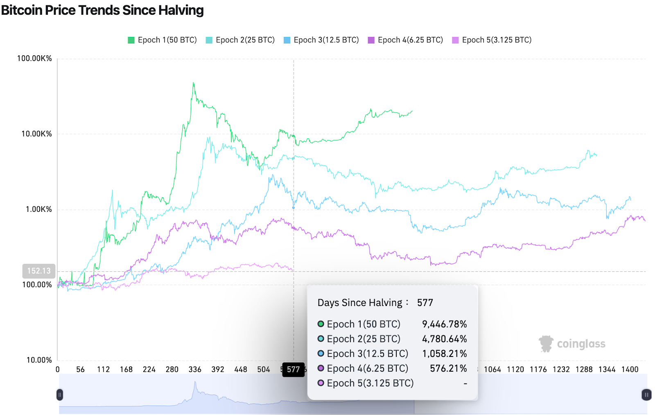This screenshot has width=655, height=415.
Task: Click the 1,058.21% value in the tooltip
Action: (445, 354)
